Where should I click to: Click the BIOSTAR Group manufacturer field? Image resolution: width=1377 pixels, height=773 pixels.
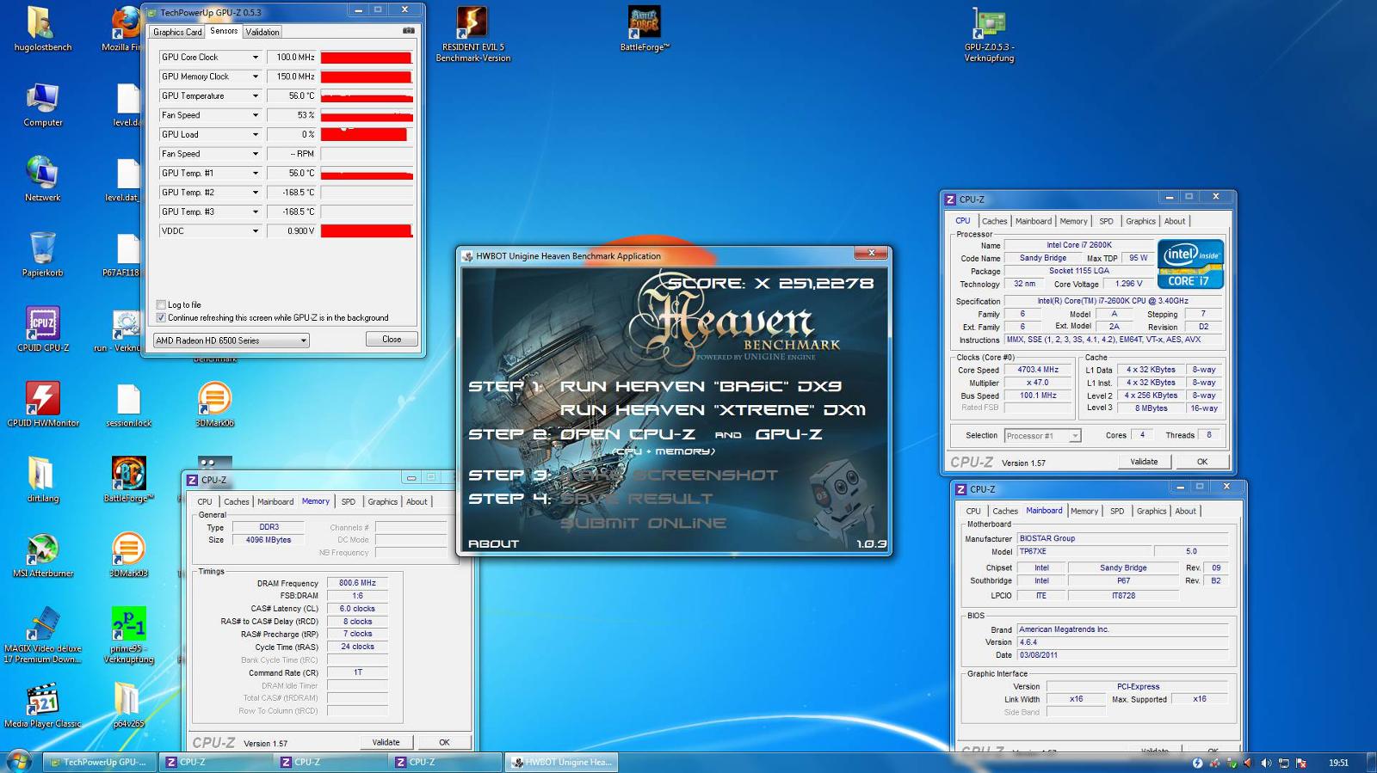click(x=1121, y=538)
